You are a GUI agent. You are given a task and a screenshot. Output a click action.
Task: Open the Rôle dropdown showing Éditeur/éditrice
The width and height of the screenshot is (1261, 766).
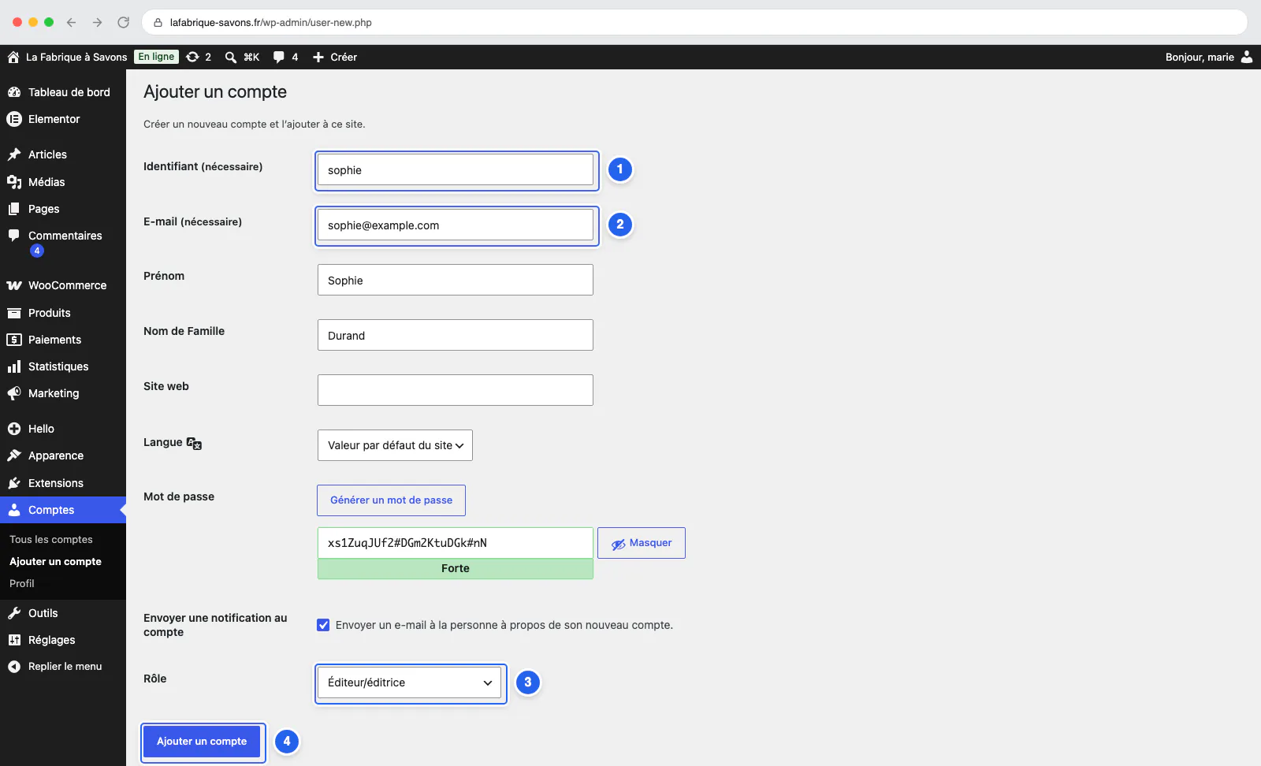tap(410, 682)
